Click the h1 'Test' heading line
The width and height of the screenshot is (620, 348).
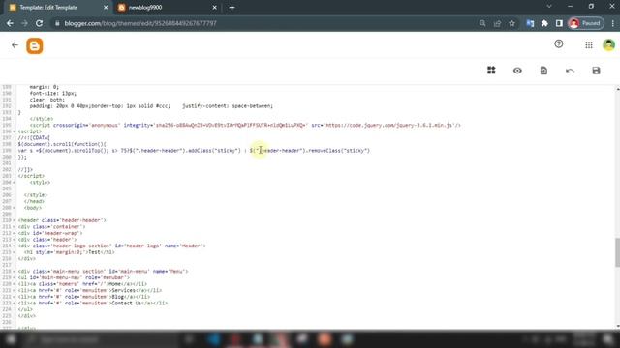tap(69, 252)
